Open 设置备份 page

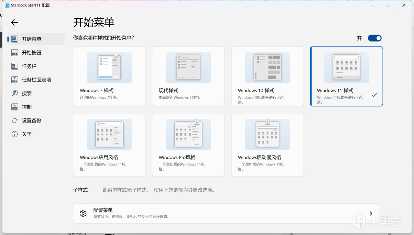[x=36, y=121]
